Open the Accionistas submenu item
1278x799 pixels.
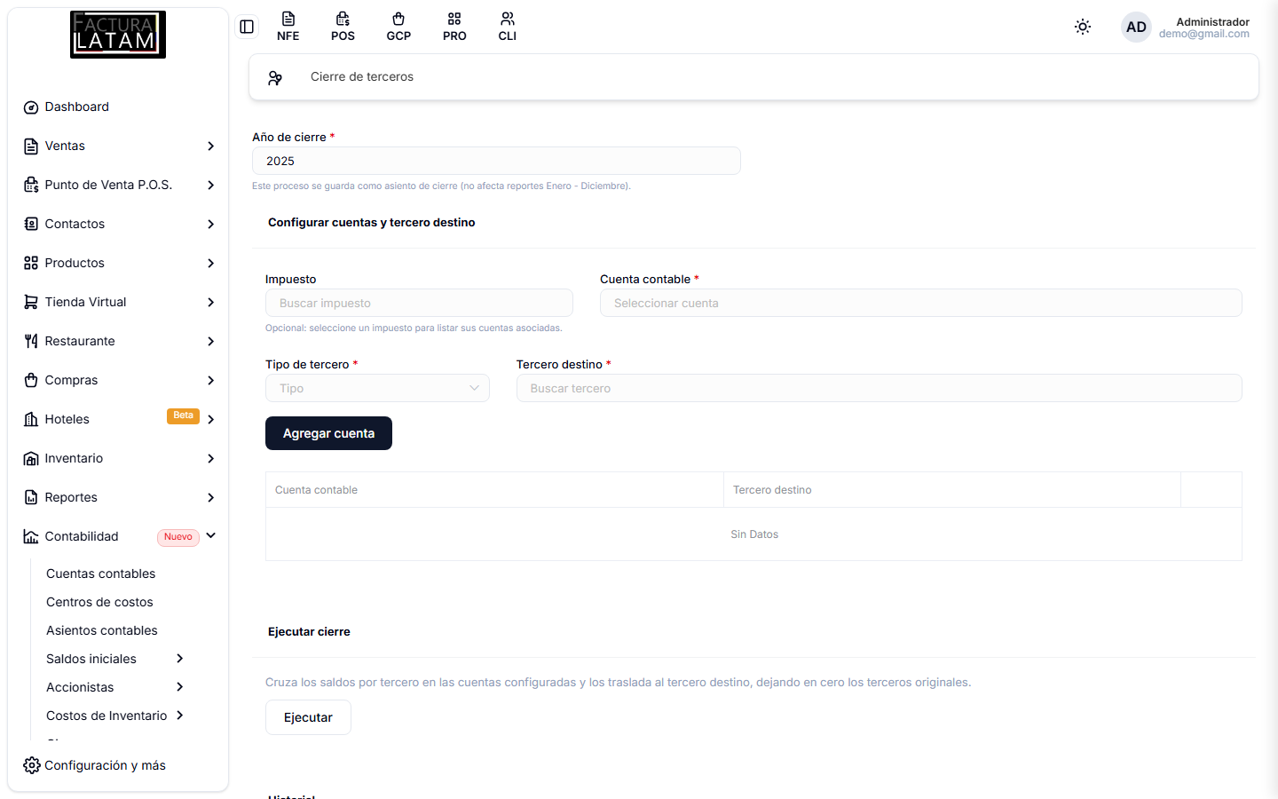tap(80, 687)
